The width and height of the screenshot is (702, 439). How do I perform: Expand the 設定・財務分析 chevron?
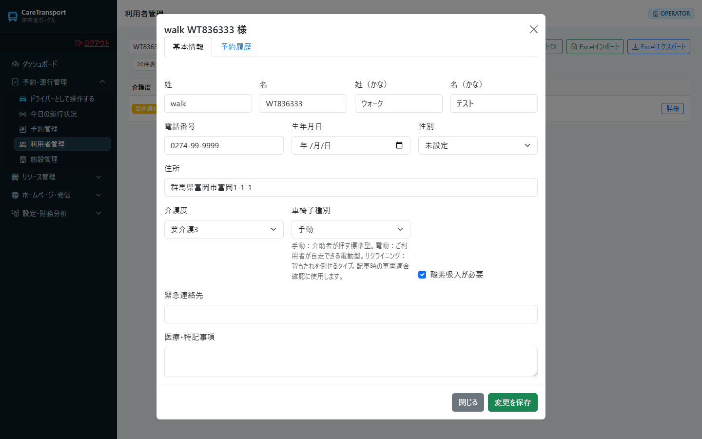click(x=98, y=213)
